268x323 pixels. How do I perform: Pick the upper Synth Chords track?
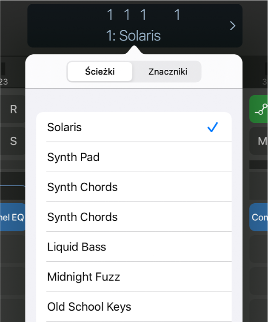tap(82, 187)
